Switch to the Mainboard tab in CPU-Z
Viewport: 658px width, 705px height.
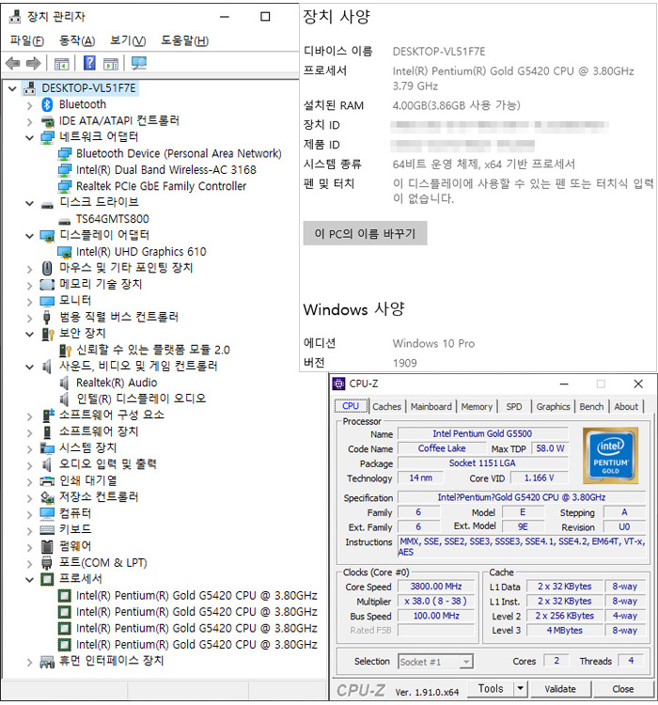431,406
